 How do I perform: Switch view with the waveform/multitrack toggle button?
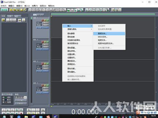[4, 10]
